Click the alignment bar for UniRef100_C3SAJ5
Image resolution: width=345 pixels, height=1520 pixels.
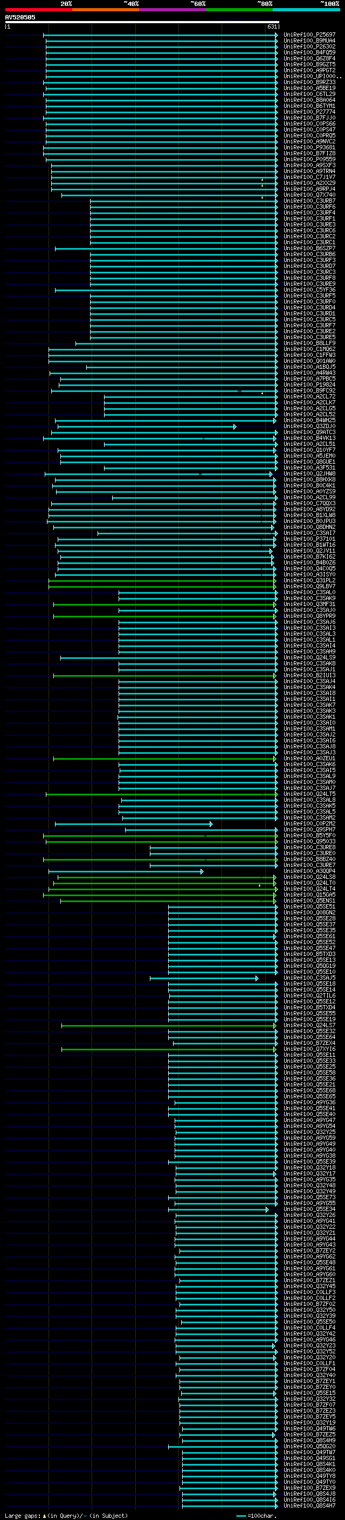coord(204,978)
